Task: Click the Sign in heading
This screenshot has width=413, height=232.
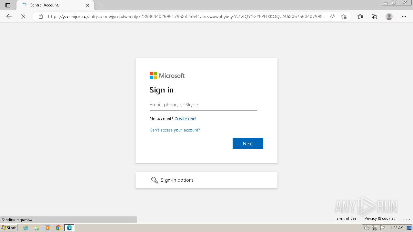Action: [x=162, y=90]
